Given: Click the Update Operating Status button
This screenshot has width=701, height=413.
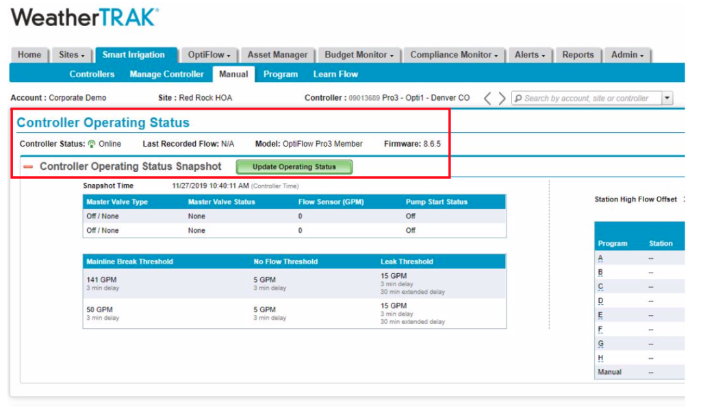Looking at the screenshot, I should (x=294, y=167).
